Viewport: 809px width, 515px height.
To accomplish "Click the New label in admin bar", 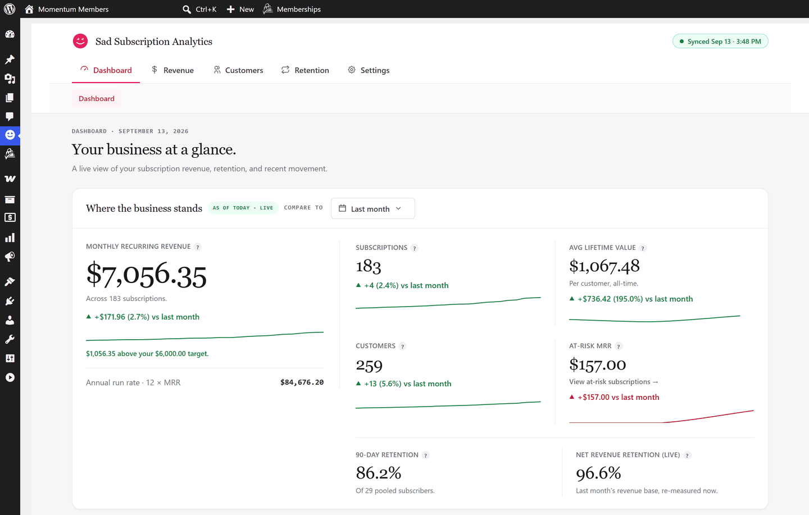I will tap(247, 9).
